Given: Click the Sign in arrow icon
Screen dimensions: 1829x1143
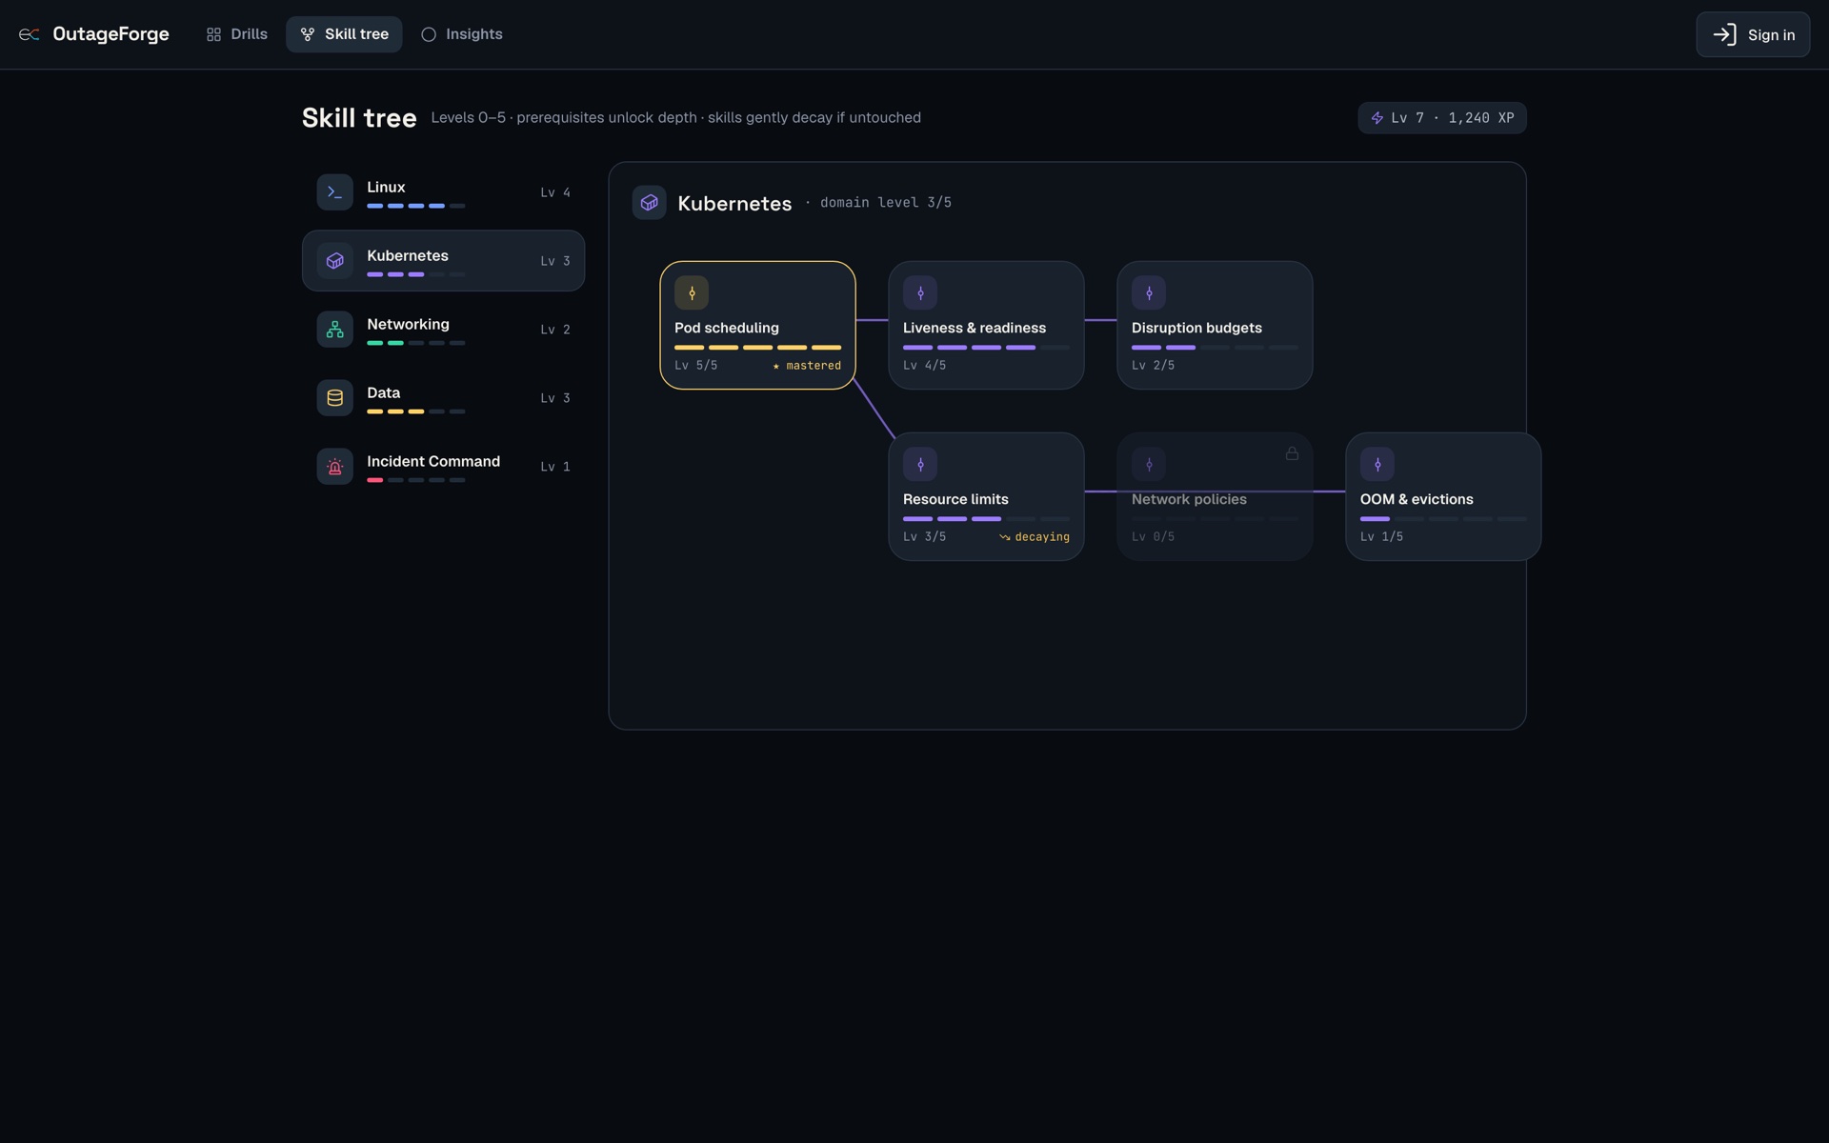Looking at the screenshot, I should click(x=1724, y=35).
